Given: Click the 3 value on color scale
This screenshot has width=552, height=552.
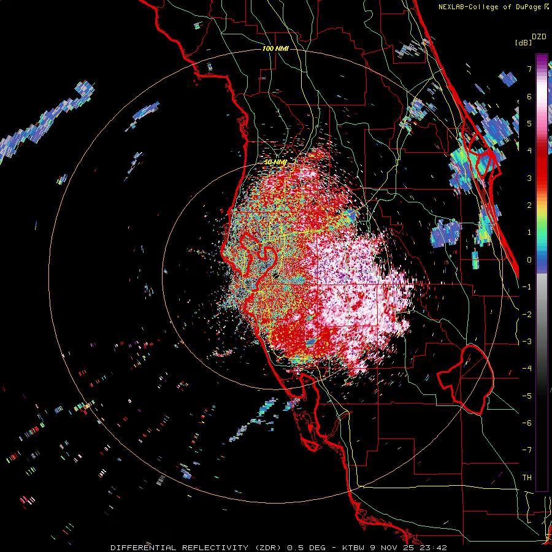Looking at the screenshot, I should 529,178.
